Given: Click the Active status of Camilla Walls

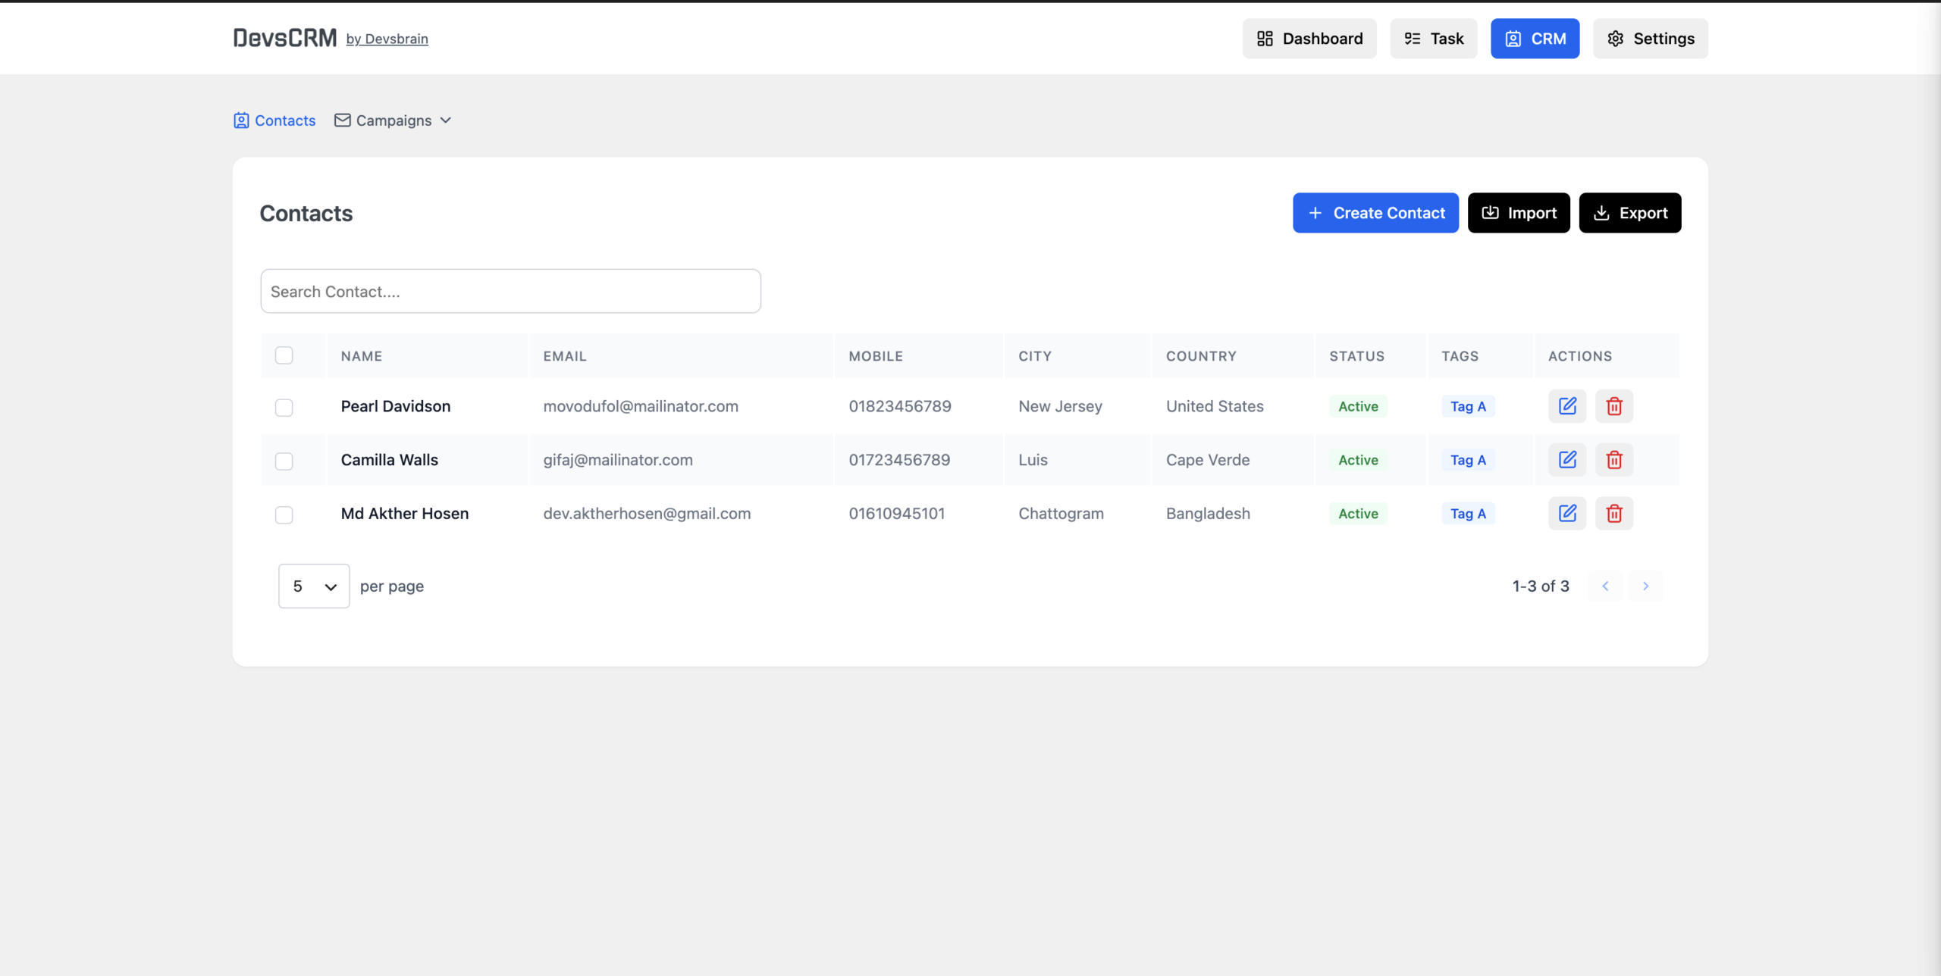Looking at the screenshot, I should [x=1358, y=460].
